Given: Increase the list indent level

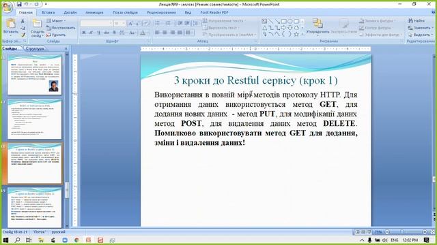Looking at the screenshot, I should (187, 24).
